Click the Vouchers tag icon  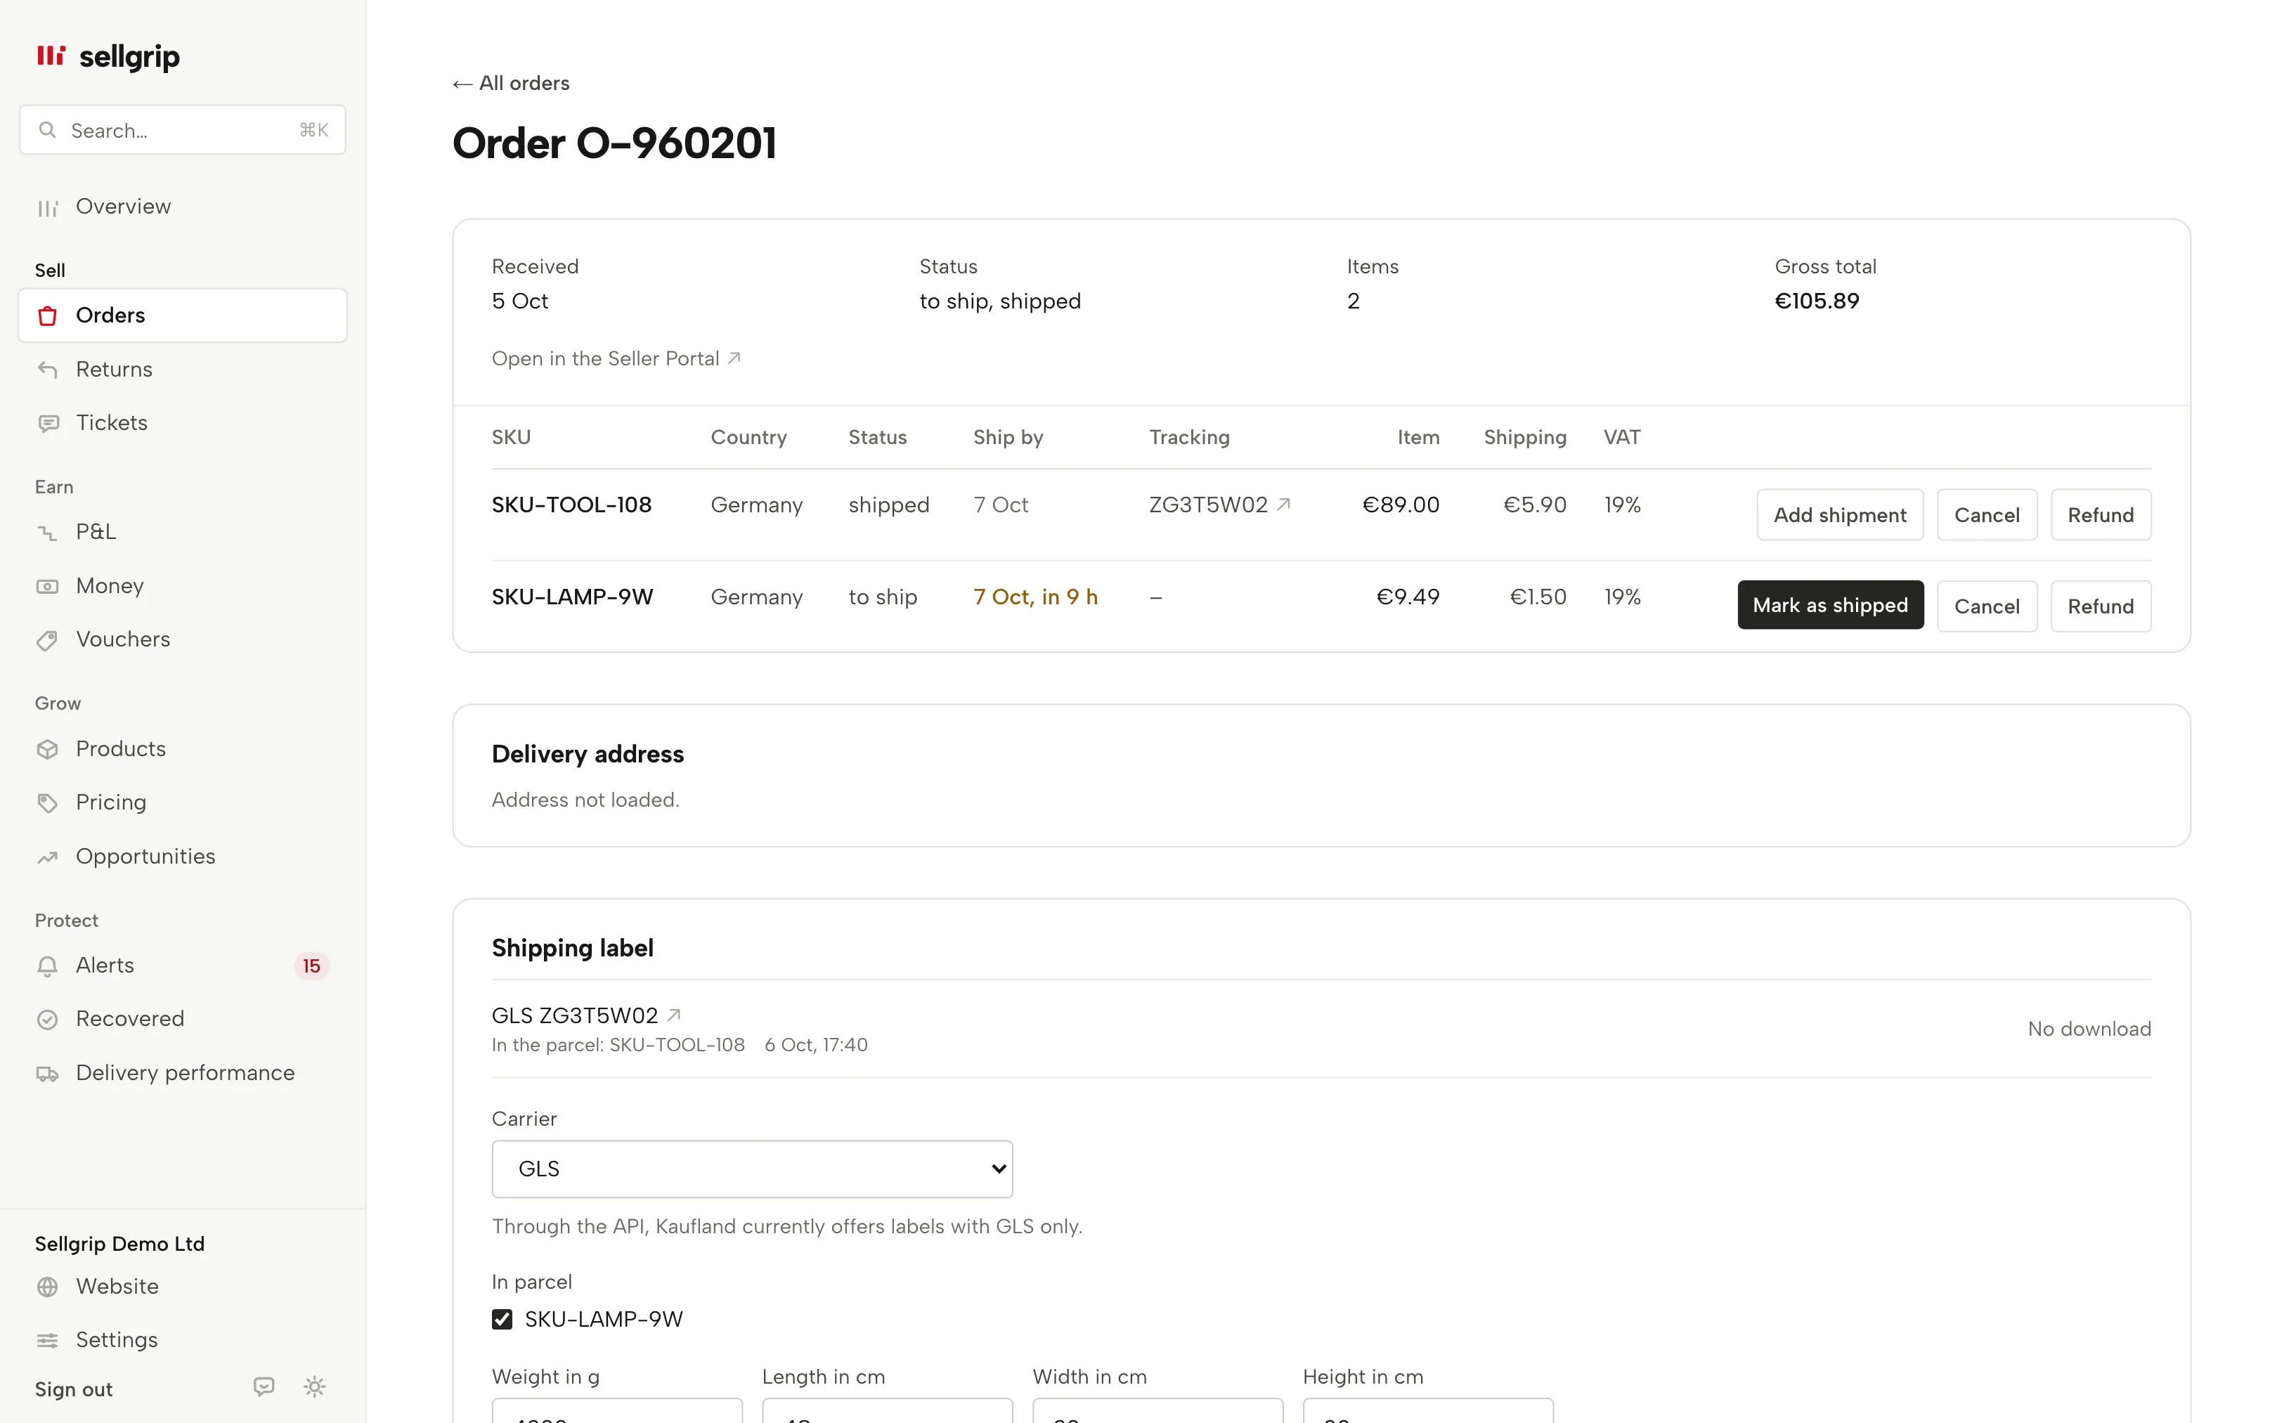(x=48, y=640)
